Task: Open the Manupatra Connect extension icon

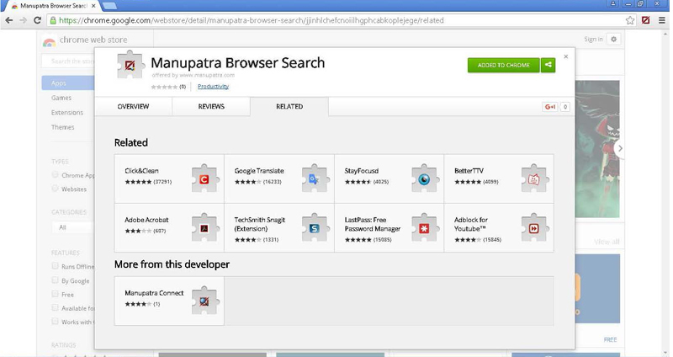Action: 204,301
